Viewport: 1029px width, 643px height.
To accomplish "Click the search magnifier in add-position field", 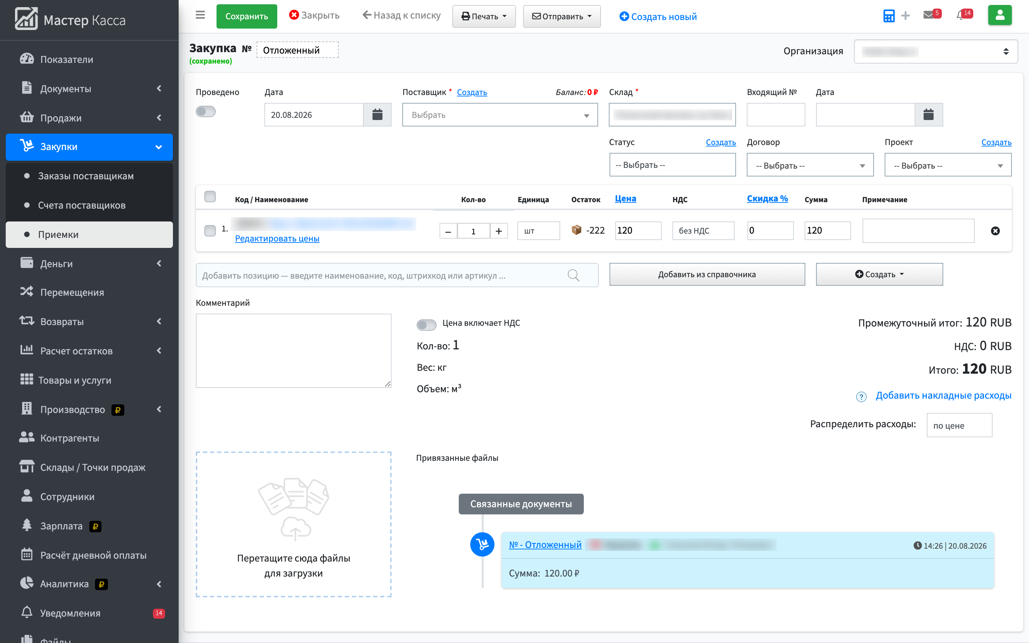I will pyautogui.click(x=573, y=275).
